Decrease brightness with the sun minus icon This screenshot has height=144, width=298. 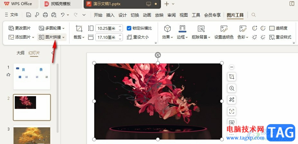(x=263, y=37)
